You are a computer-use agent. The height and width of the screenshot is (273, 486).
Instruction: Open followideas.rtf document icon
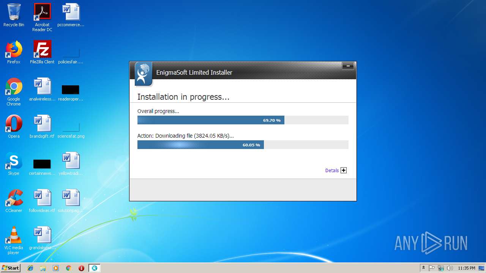tap(42, 201)
